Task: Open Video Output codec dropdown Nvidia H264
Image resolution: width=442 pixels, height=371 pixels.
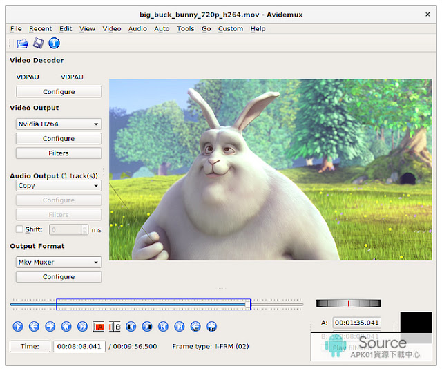Action: 59,124
